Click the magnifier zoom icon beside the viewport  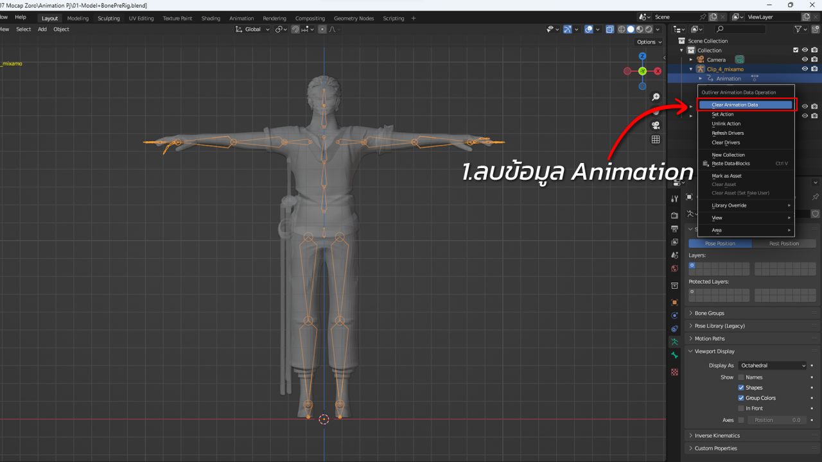pos(656,97)
